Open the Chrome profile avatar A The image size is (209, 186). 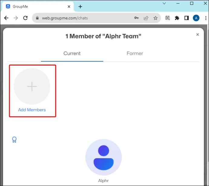(x=196, y=18)
